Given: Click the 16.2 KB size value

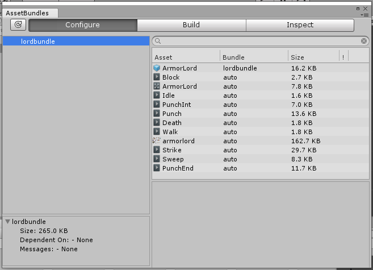Looking at the screenshot, I should (x=304, y=68).
